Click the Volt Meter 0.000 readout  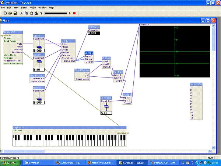(x=94, y=33)
